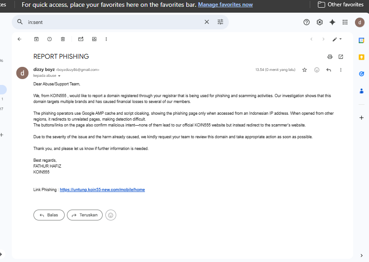
Task: Open the Gemini sparkle icon
Action: (332, 22)
